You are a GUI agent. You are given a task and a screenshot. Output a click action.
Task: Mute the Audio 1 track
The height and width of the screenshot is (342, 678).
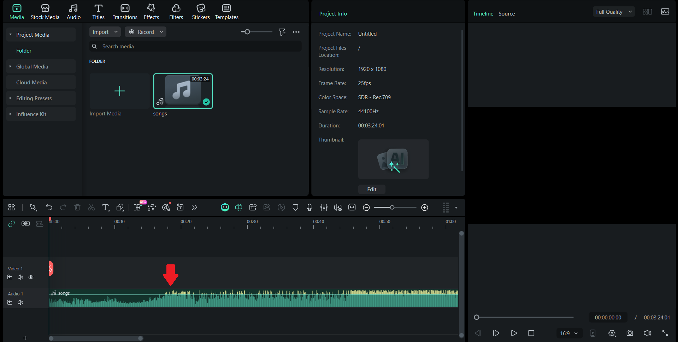click(x=20, y=302)
